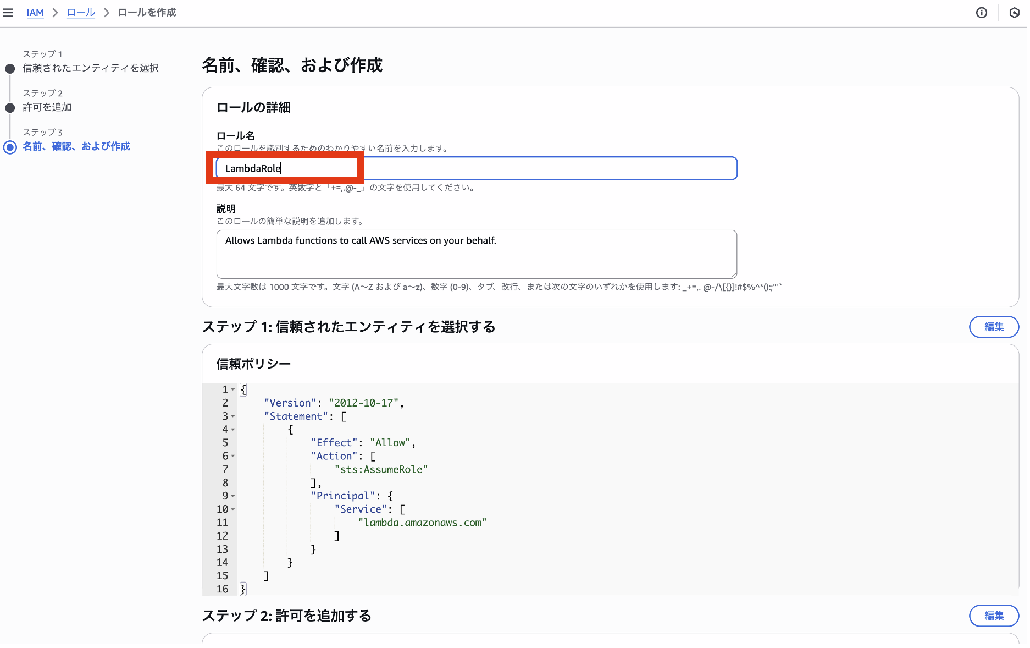The width and height of the screenshot is (1030, 648).
Task: Collapse the Action fold arrow on line 6
Action: click(x=233, y=456)
